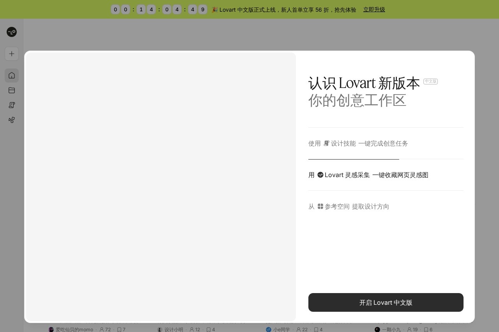Image resolution: width=499 pixels, height=332 pixels.
Task: Click the Lovart logo in the sidebar
Action: pos(12,32)
